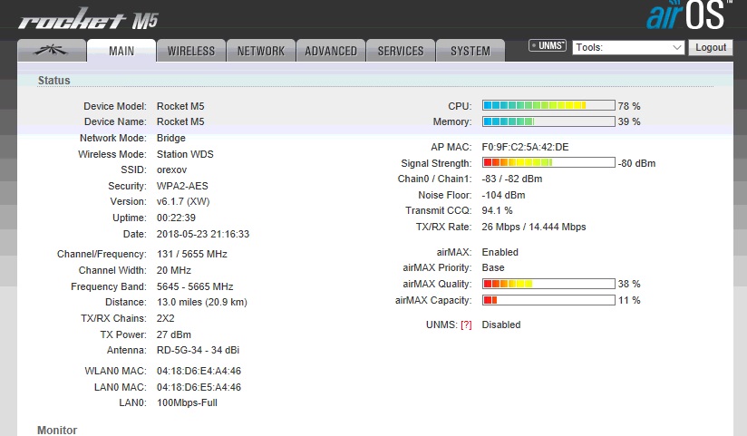747x436 pixels.
Task: Select WLAN0 MAC 04:18:D6:E4:A4:46
Action: point(199,371)
